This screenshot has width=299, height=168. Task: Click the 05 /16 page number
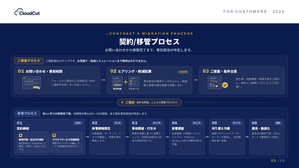click(x=278, y=161)
